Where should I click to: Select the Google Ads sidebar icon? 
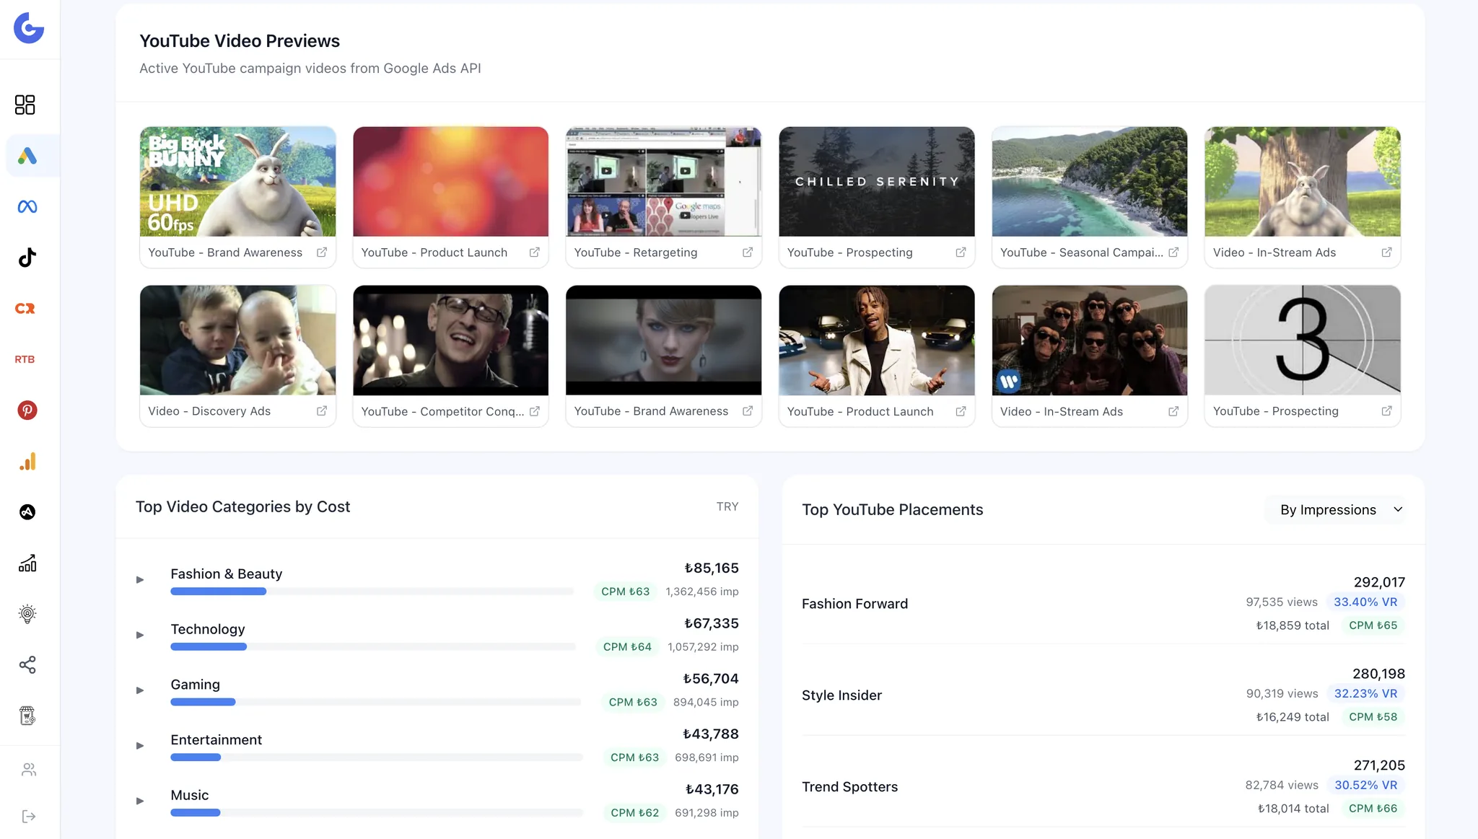click(27, 156)
